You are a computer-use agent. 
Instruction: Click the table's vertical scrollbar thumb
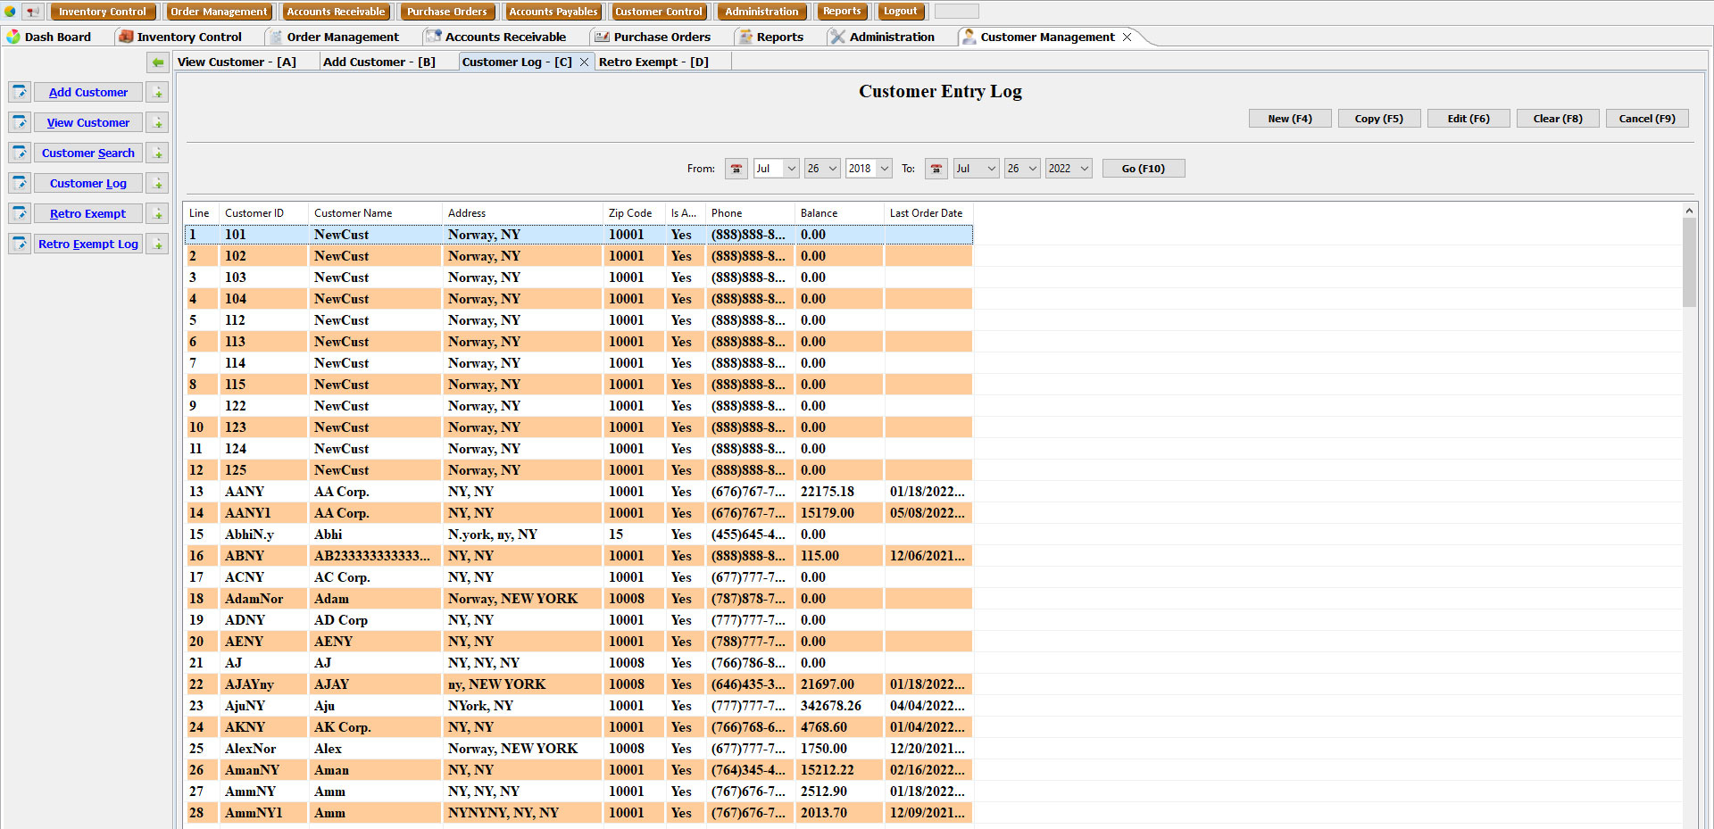coord(1689,262)
